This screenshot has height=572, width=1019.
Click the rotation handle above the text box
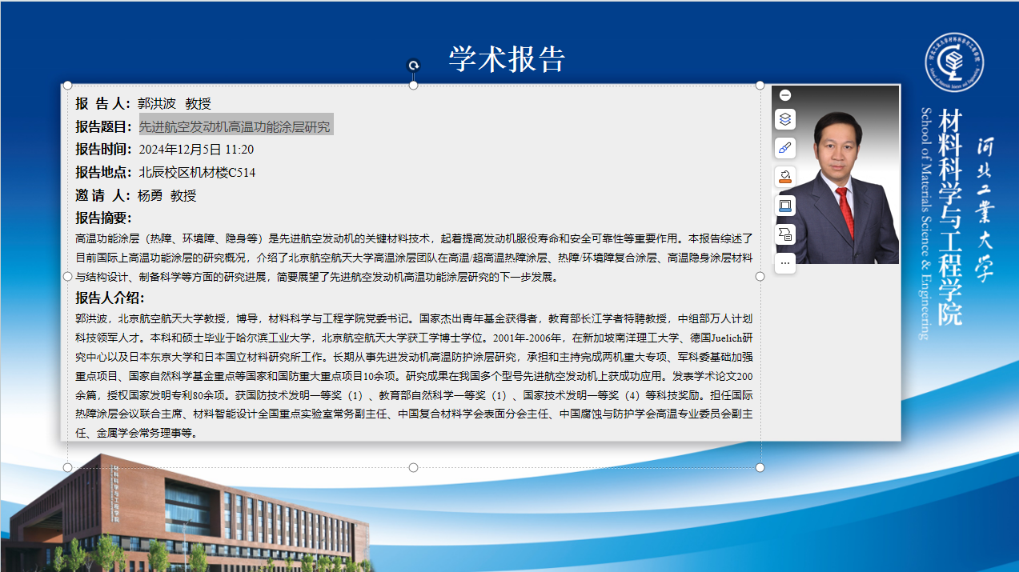(413, 66)
